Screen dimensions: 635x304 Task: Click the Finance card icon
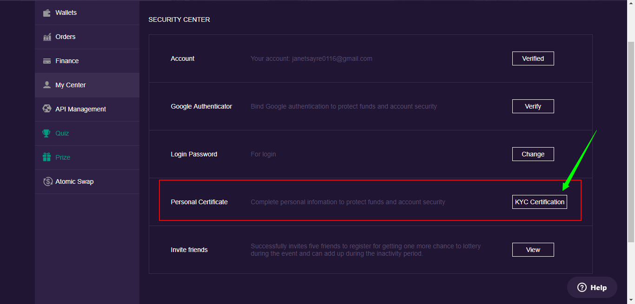pyautogui.click(x=47, y=61)
